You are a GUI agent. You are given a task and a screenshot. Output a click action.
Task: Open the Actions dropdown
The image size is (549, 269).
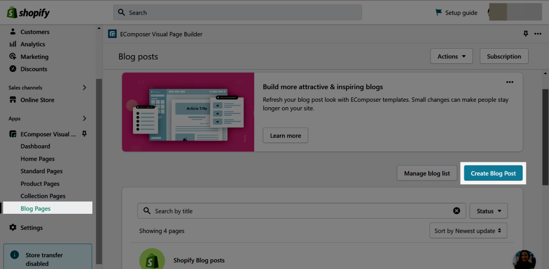[x=451, y=56]
